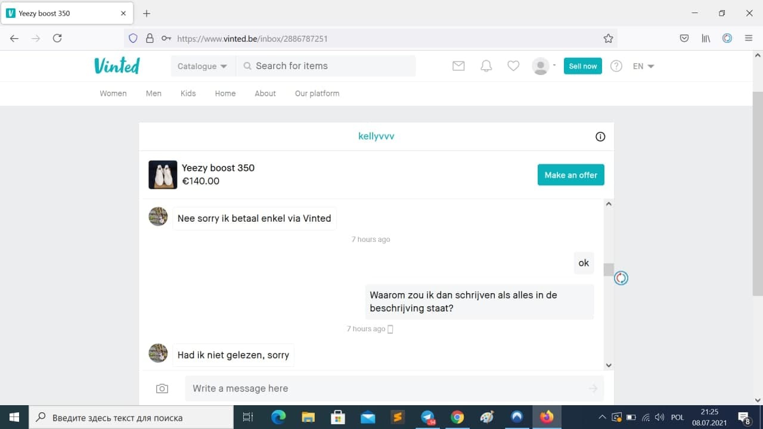Open the Men category menu
The image size is (763, 429).
pyautogui.click(x=154, y=94)
